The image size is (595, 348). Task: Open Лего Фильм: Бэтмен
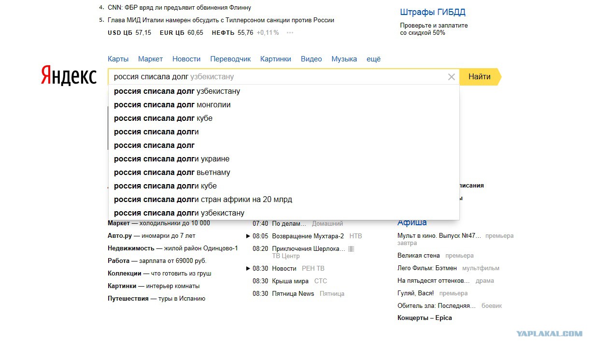[427, 268]
